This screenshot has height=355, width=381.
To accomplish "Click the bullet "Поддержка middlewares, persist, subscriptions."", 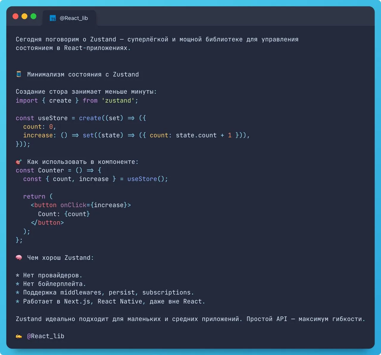I will [105, 293].
